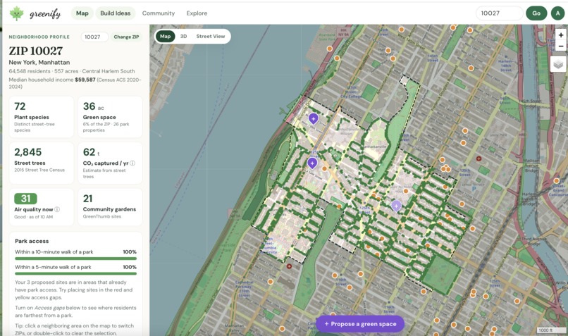Open the map layers control
This screenshot has width=568, height=336.
pyautogui.click(x=558, y=64)
